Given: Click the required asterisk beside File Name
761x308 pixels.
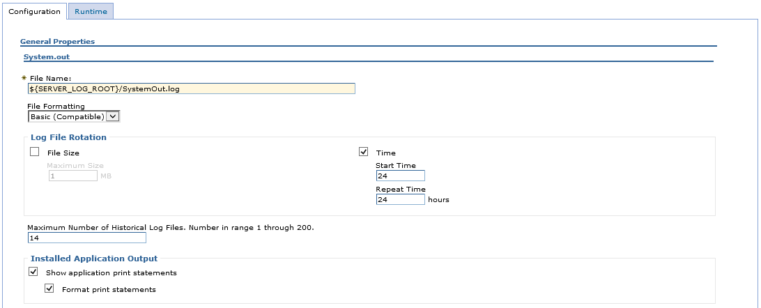Looking at the screenshot, I should (x=24, y=77).
